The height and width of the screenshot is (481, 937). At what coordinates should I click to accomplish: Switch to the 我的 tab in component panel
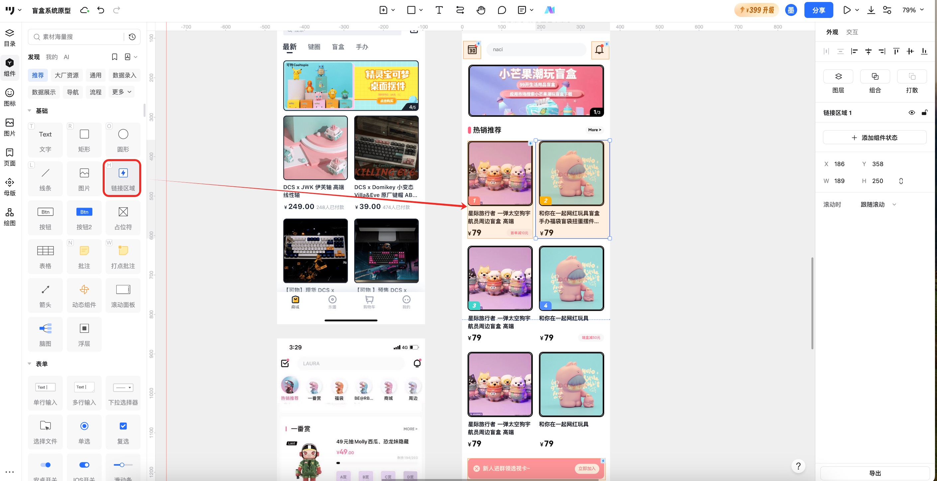[52, 57]
